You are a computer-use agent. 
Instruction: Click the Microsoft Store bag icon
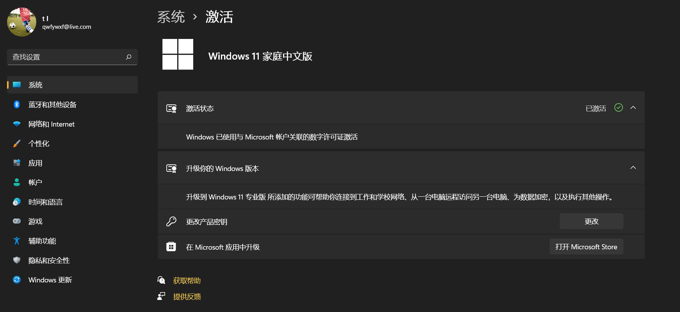tap(171, 247)
